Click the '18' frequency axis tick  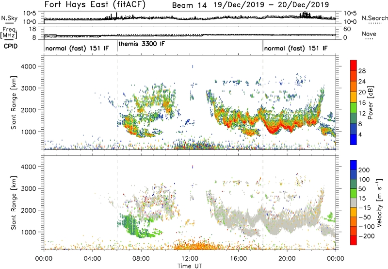point(32,29)
